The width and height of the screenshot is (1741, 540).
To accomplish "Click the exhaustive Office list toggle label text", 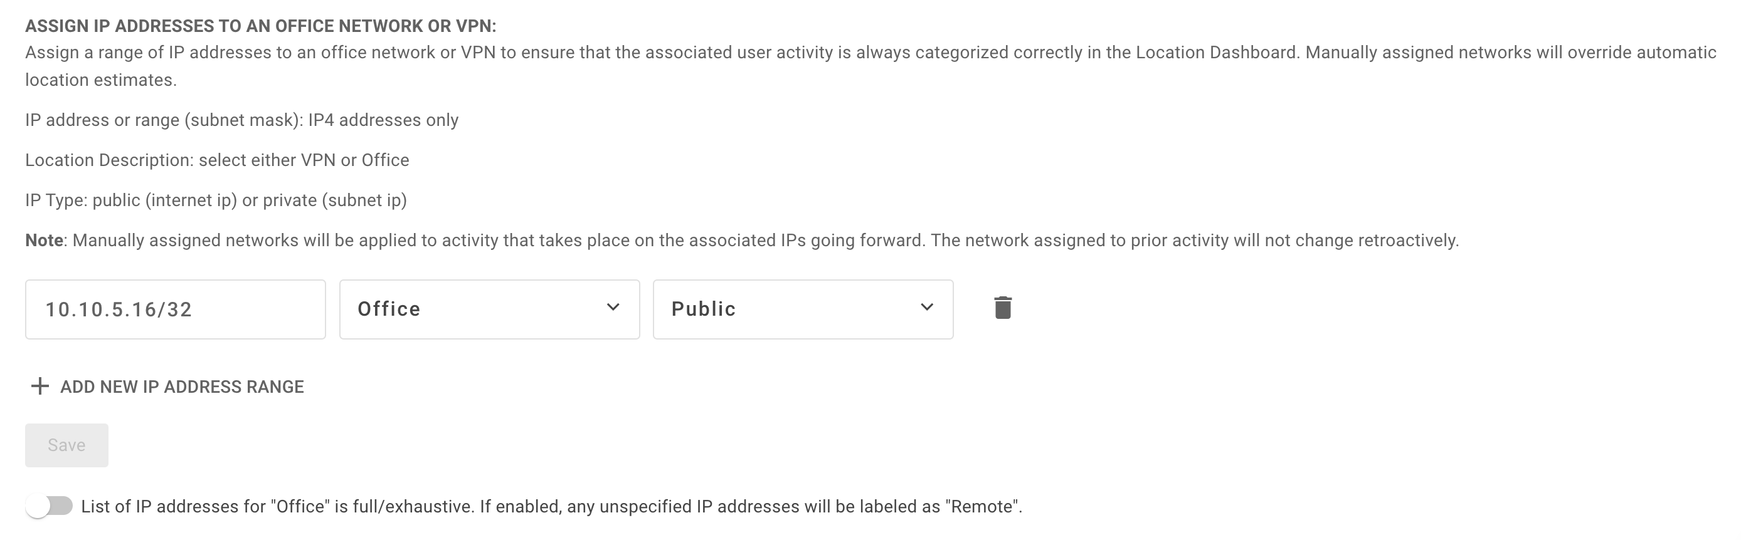I will click(551, 506).
